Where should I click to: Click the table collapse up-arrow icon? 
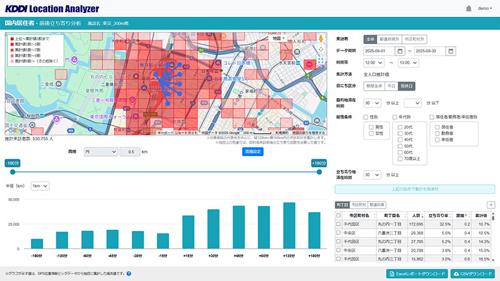(x=491, y=205)
